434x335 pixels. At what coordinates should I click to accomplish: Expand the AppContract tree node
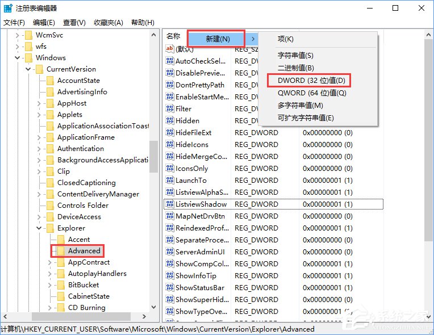click(49, 262)
